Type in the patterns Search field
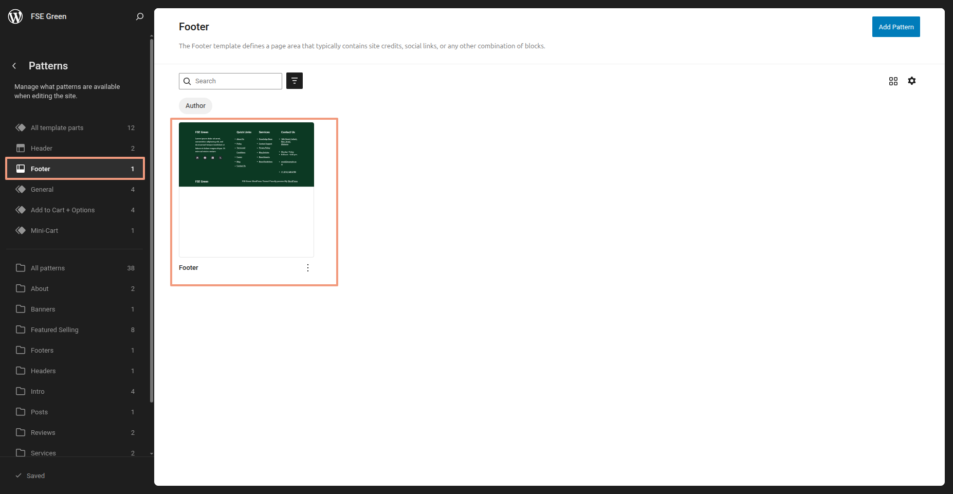Viewport: 953px width, 494px height. pyautogui.click(x=235, y=81)
